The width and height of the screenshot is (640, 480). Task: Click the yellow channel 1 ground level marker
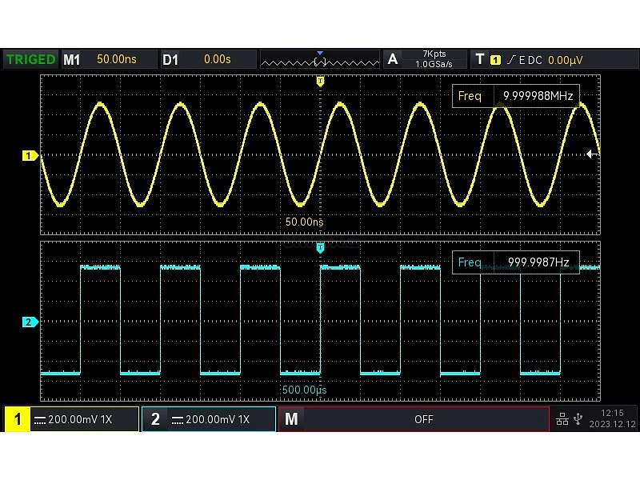point(30,156)
